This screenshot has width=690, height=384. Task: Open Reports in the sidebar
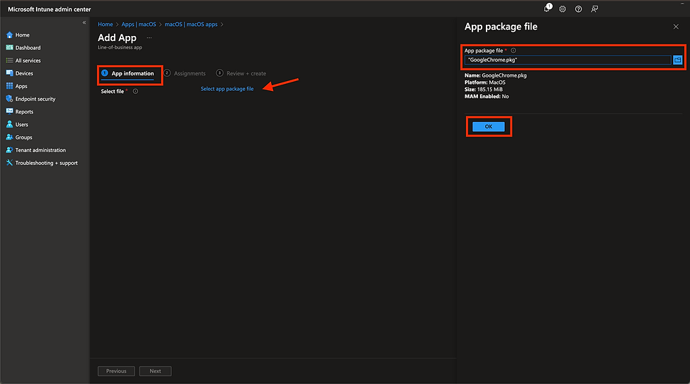[24, 111]
